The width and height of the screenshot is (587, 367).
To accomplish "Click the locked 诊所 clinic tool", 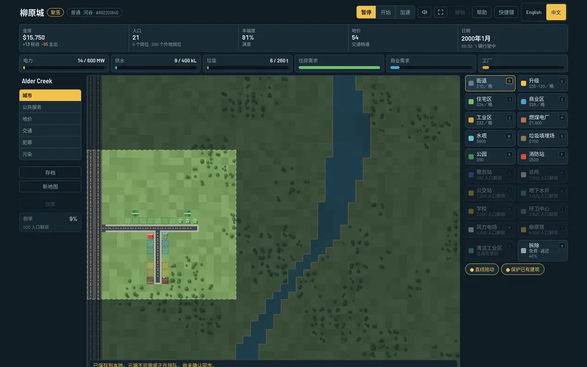I will coord(542,175).
